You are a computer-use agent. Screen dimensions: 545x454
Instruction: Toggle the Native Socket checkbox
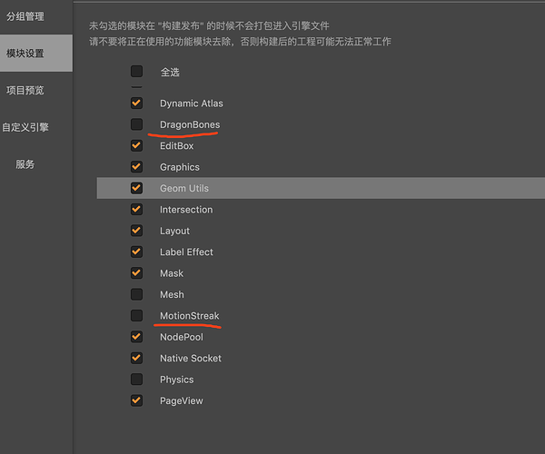coord(136,358)
